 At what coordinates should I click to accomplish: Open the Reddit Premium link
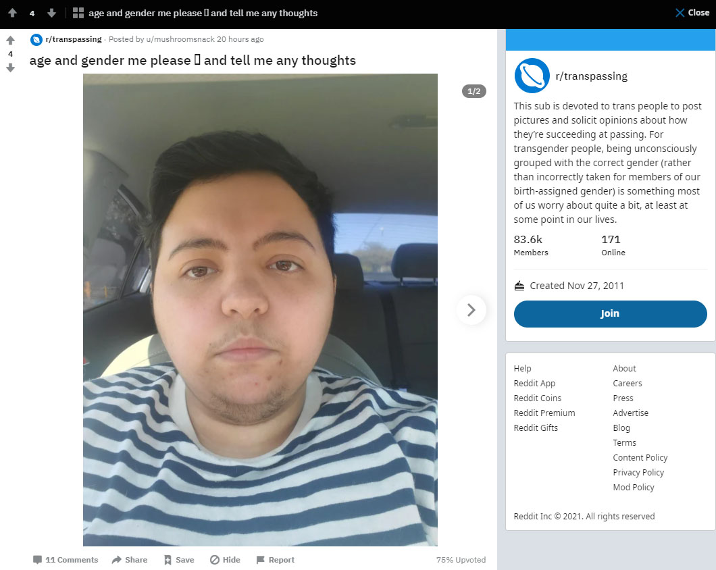[544, 413]
